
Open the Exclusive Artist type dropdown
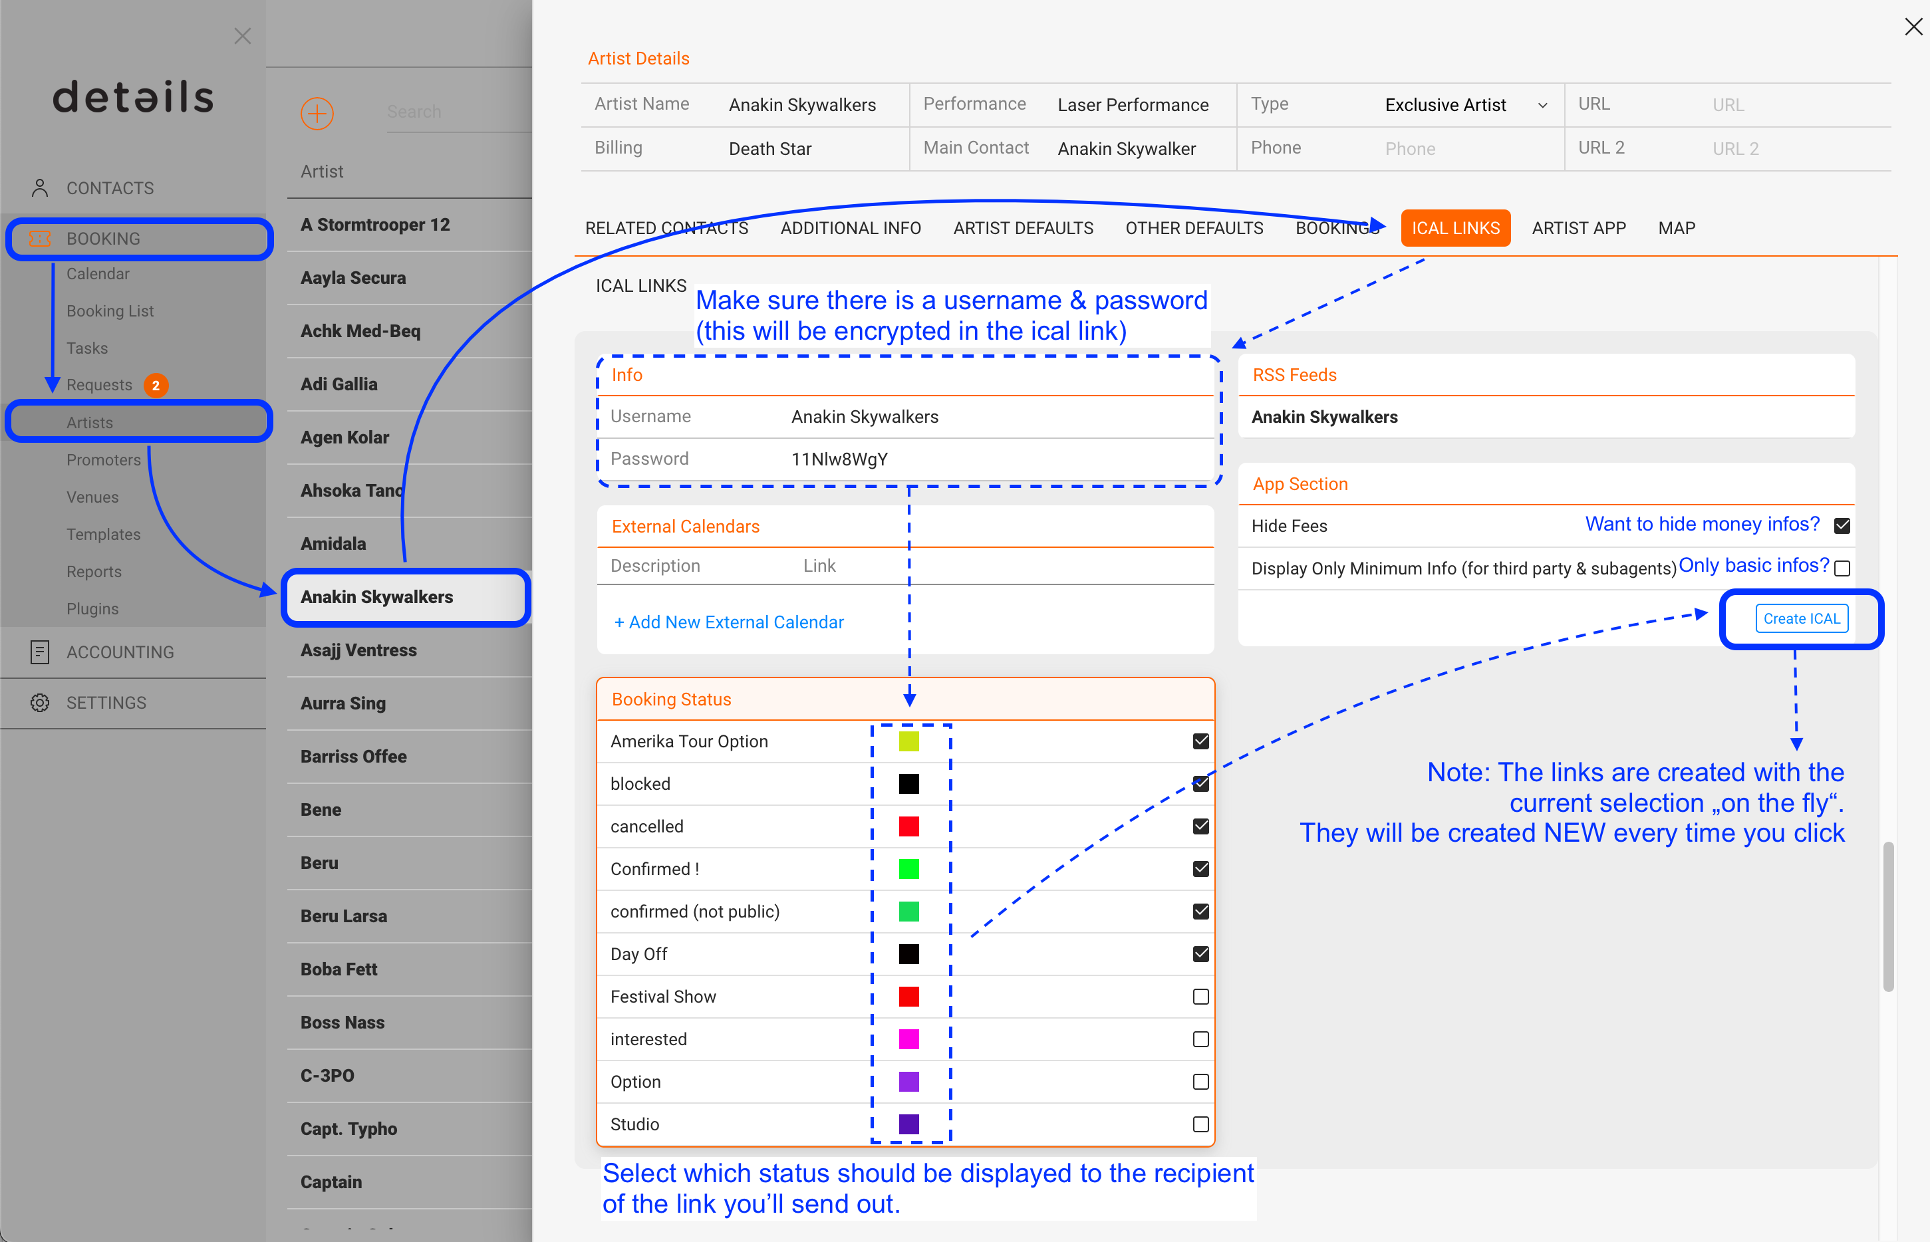pos(1543,105)
